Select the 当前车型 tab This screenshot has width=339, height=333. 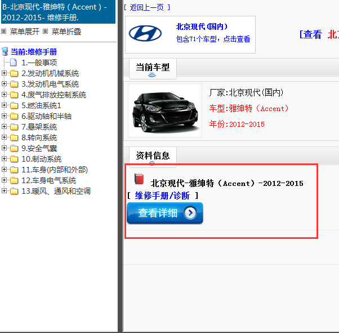point(153,68)
